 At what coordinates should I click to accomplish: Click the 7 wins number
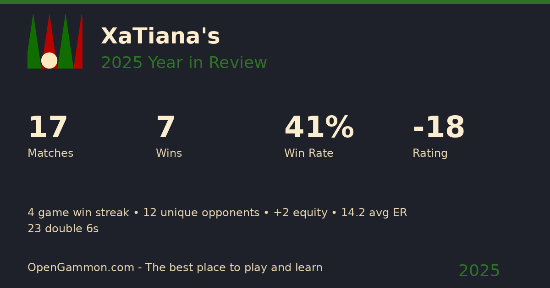pos(165,128)
